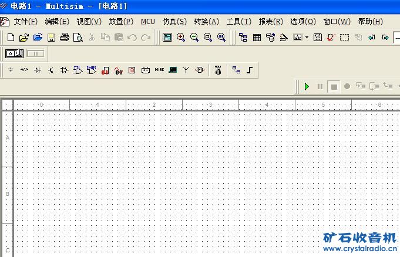The image size is (400, 257).
Task: Open the 编辑(E) menu
Action: [x=57, y=22]
